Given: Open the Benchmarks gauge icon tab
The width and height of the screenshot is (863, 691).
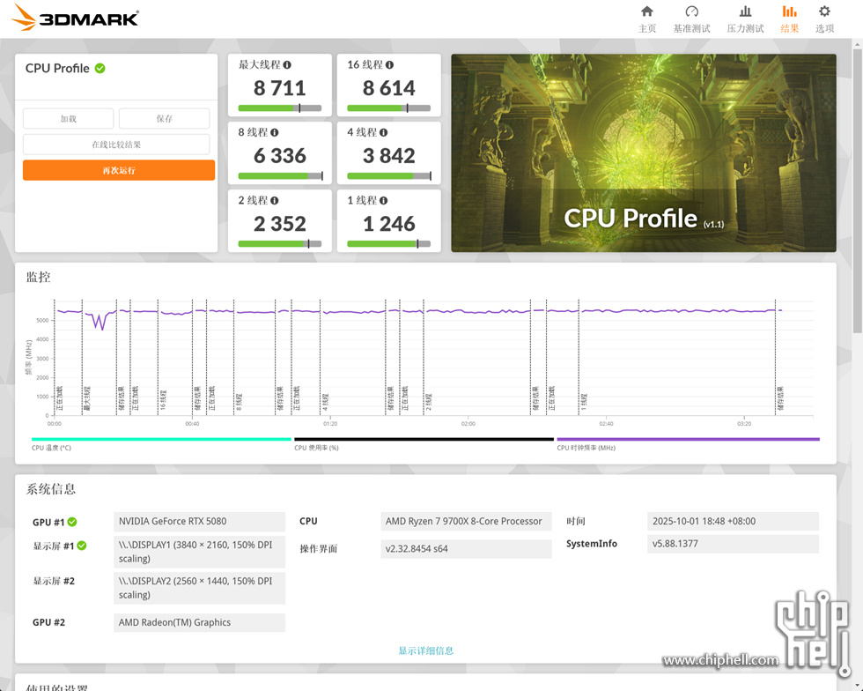Looking at the screenshot, I should (x=691, y=11).
